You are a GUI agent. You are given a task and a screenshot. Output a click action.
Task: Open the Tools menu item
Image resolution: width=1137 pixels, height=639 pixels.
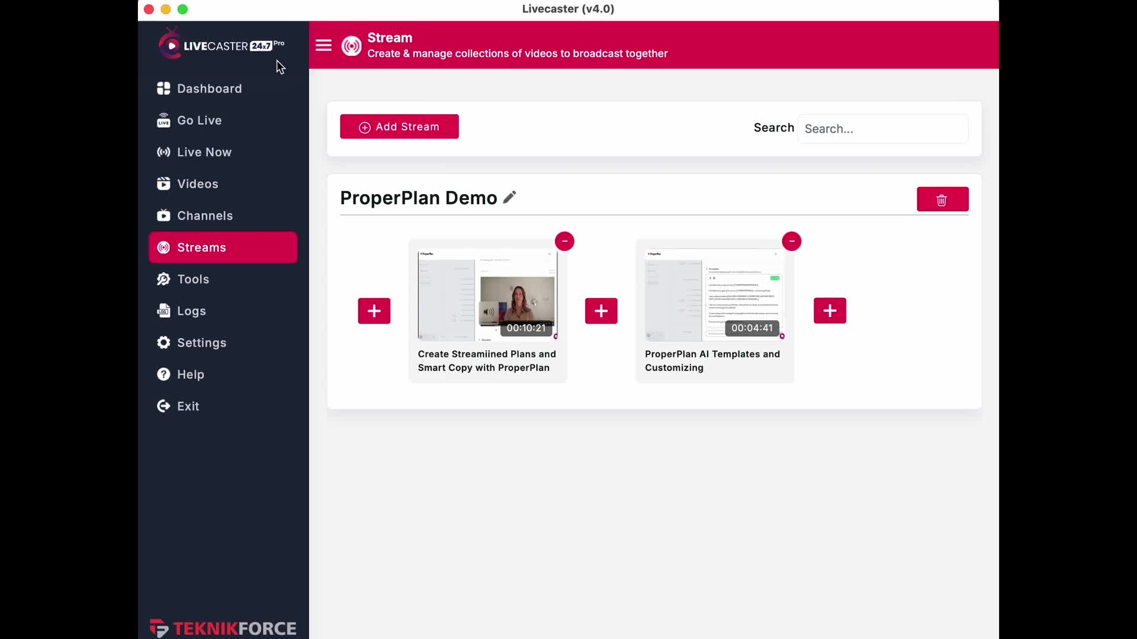[x=192, y=279]
